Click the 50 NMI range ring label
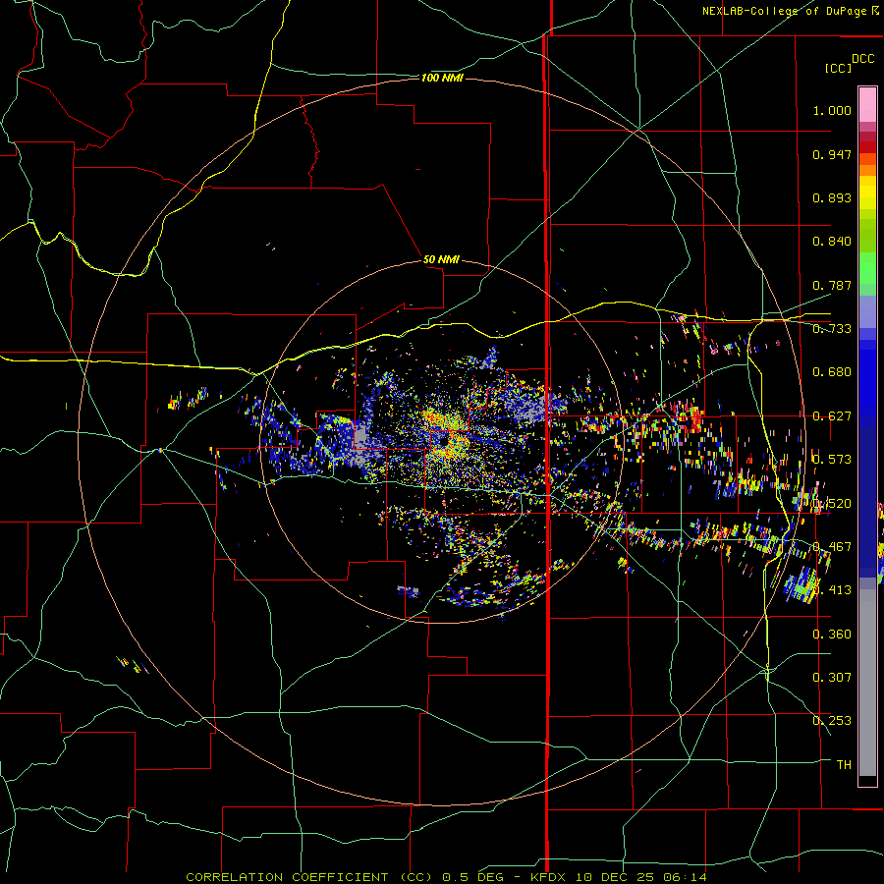This screenshot has height=884, width=884. point(441,259)
